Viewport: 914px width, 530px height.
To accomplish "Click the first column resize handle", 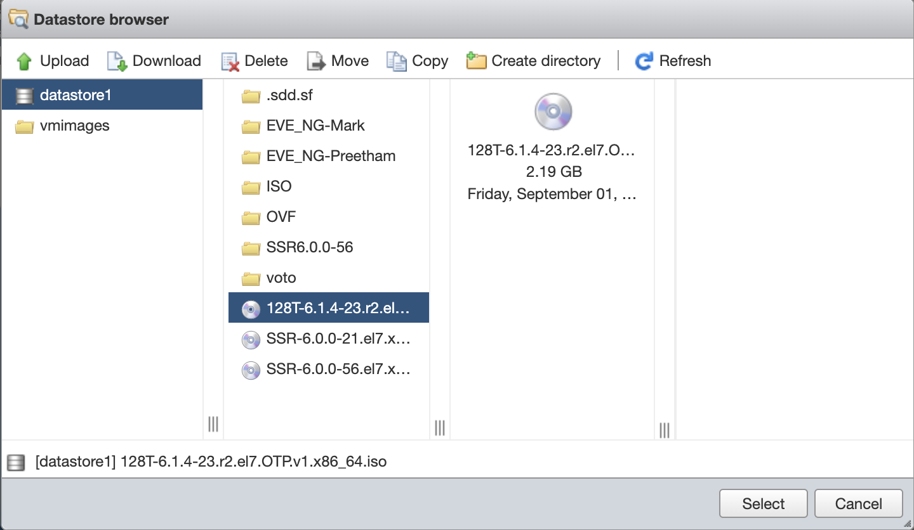I will click(x=213, y=424).
